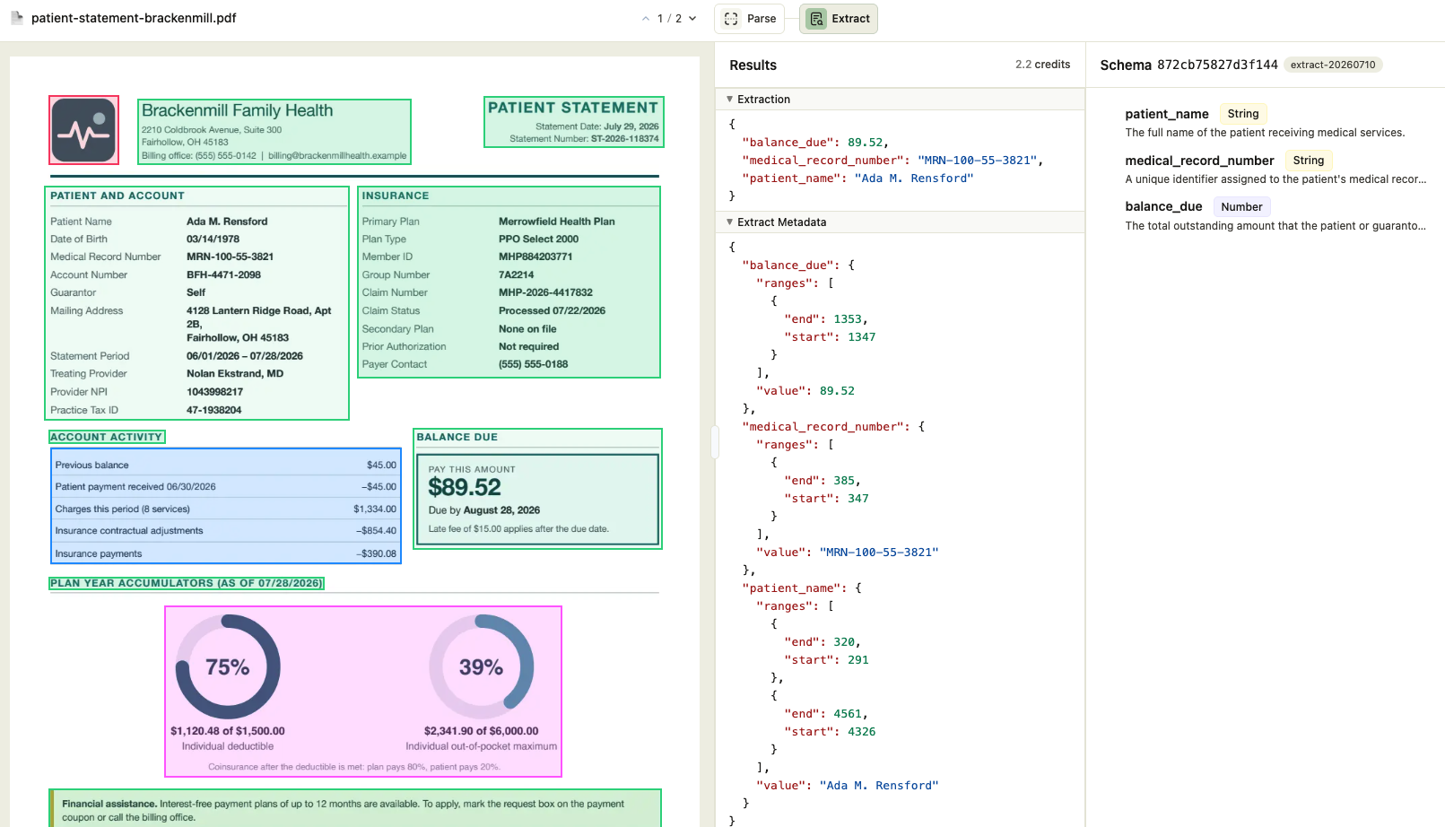Select the Patient Statement title block

(x=574, y=122)
